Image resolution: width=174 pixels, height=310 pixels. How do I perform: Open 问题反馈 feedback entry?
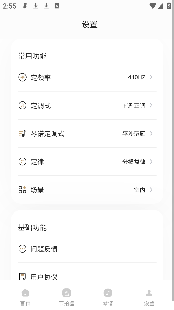click(87, 249)
